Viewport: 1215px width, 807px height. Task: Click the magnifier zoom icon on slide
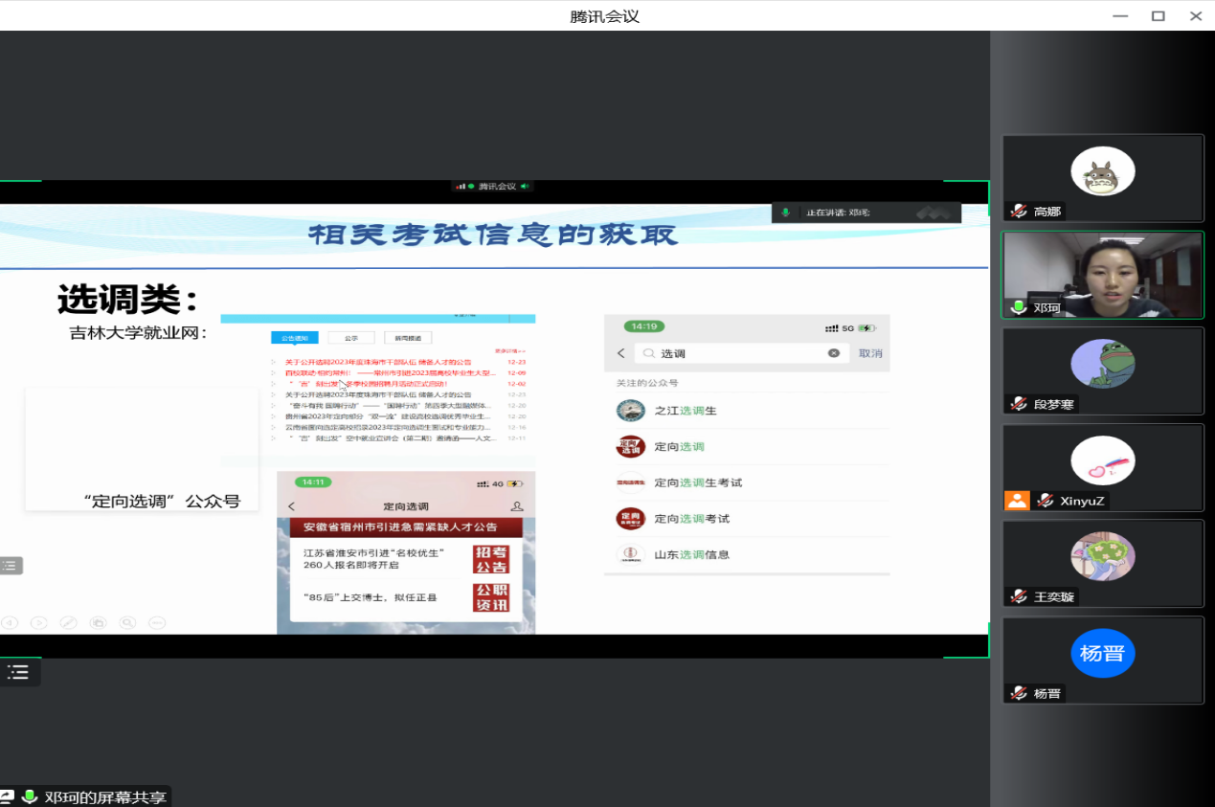coord(127,622)
